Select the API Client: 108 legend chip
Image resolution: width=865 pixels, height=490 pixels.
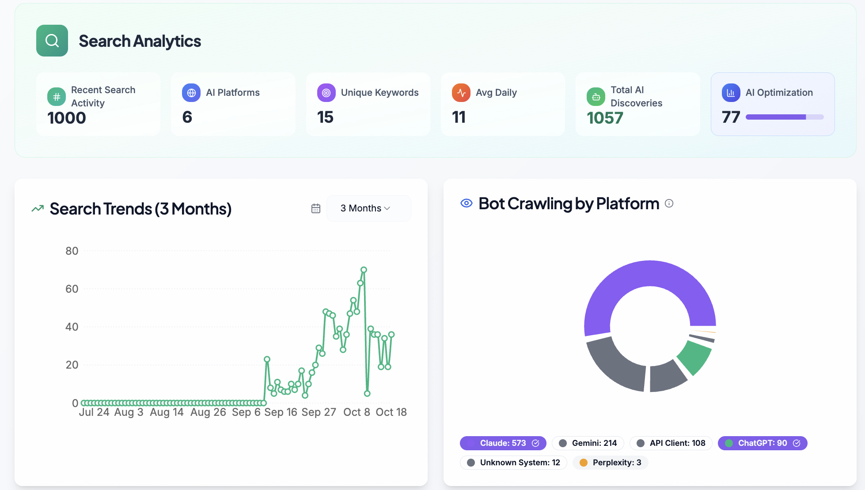point(671,443)
